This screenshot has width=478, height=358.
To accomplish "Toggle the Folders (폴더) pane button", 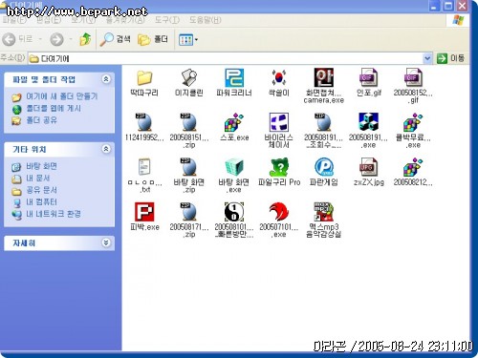I will point(153,39).
